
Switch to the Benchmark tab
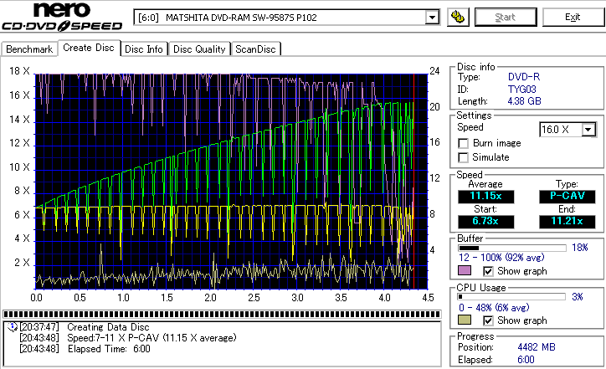[x=29, y=49]
